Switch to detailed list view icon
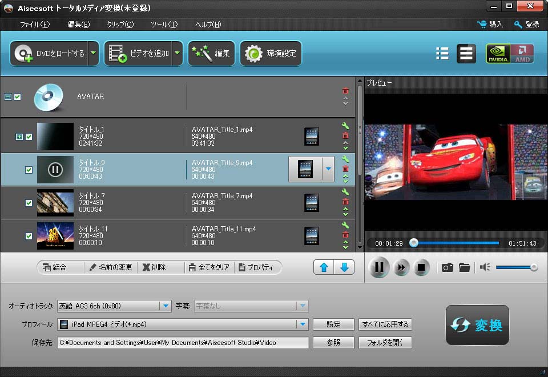548x377 pixels. (466, 54)
